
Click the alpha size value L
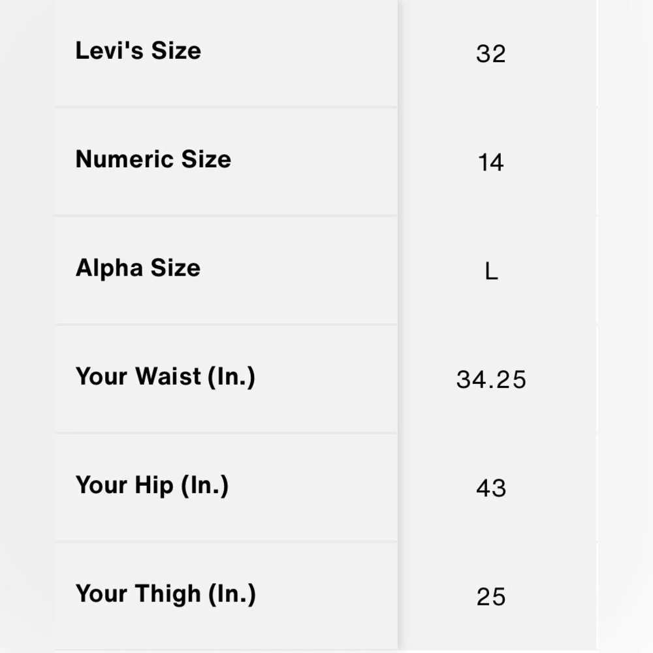491,271
